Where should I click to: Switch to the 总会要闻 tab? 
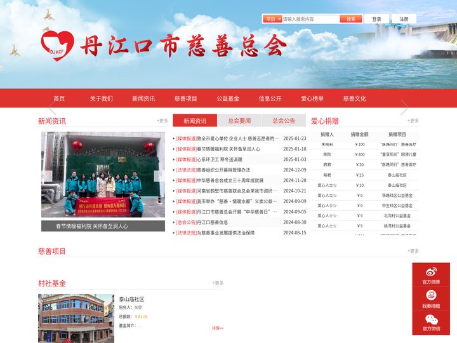(x=239, y=121)
